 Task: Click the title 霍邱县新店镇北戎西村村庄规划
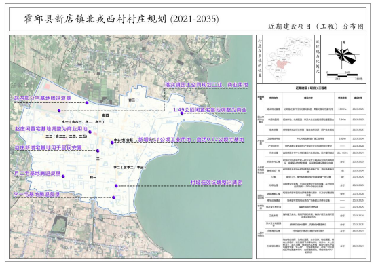tap(95, 19)
